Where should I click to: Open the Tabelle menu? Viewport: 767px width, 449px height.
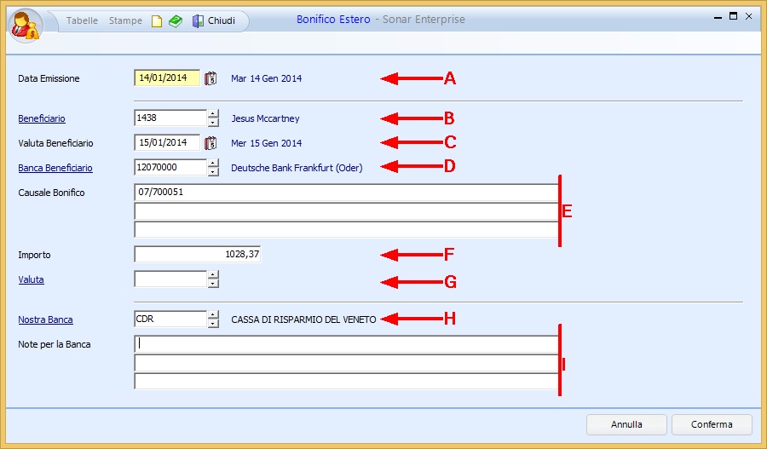pos(82,20)
